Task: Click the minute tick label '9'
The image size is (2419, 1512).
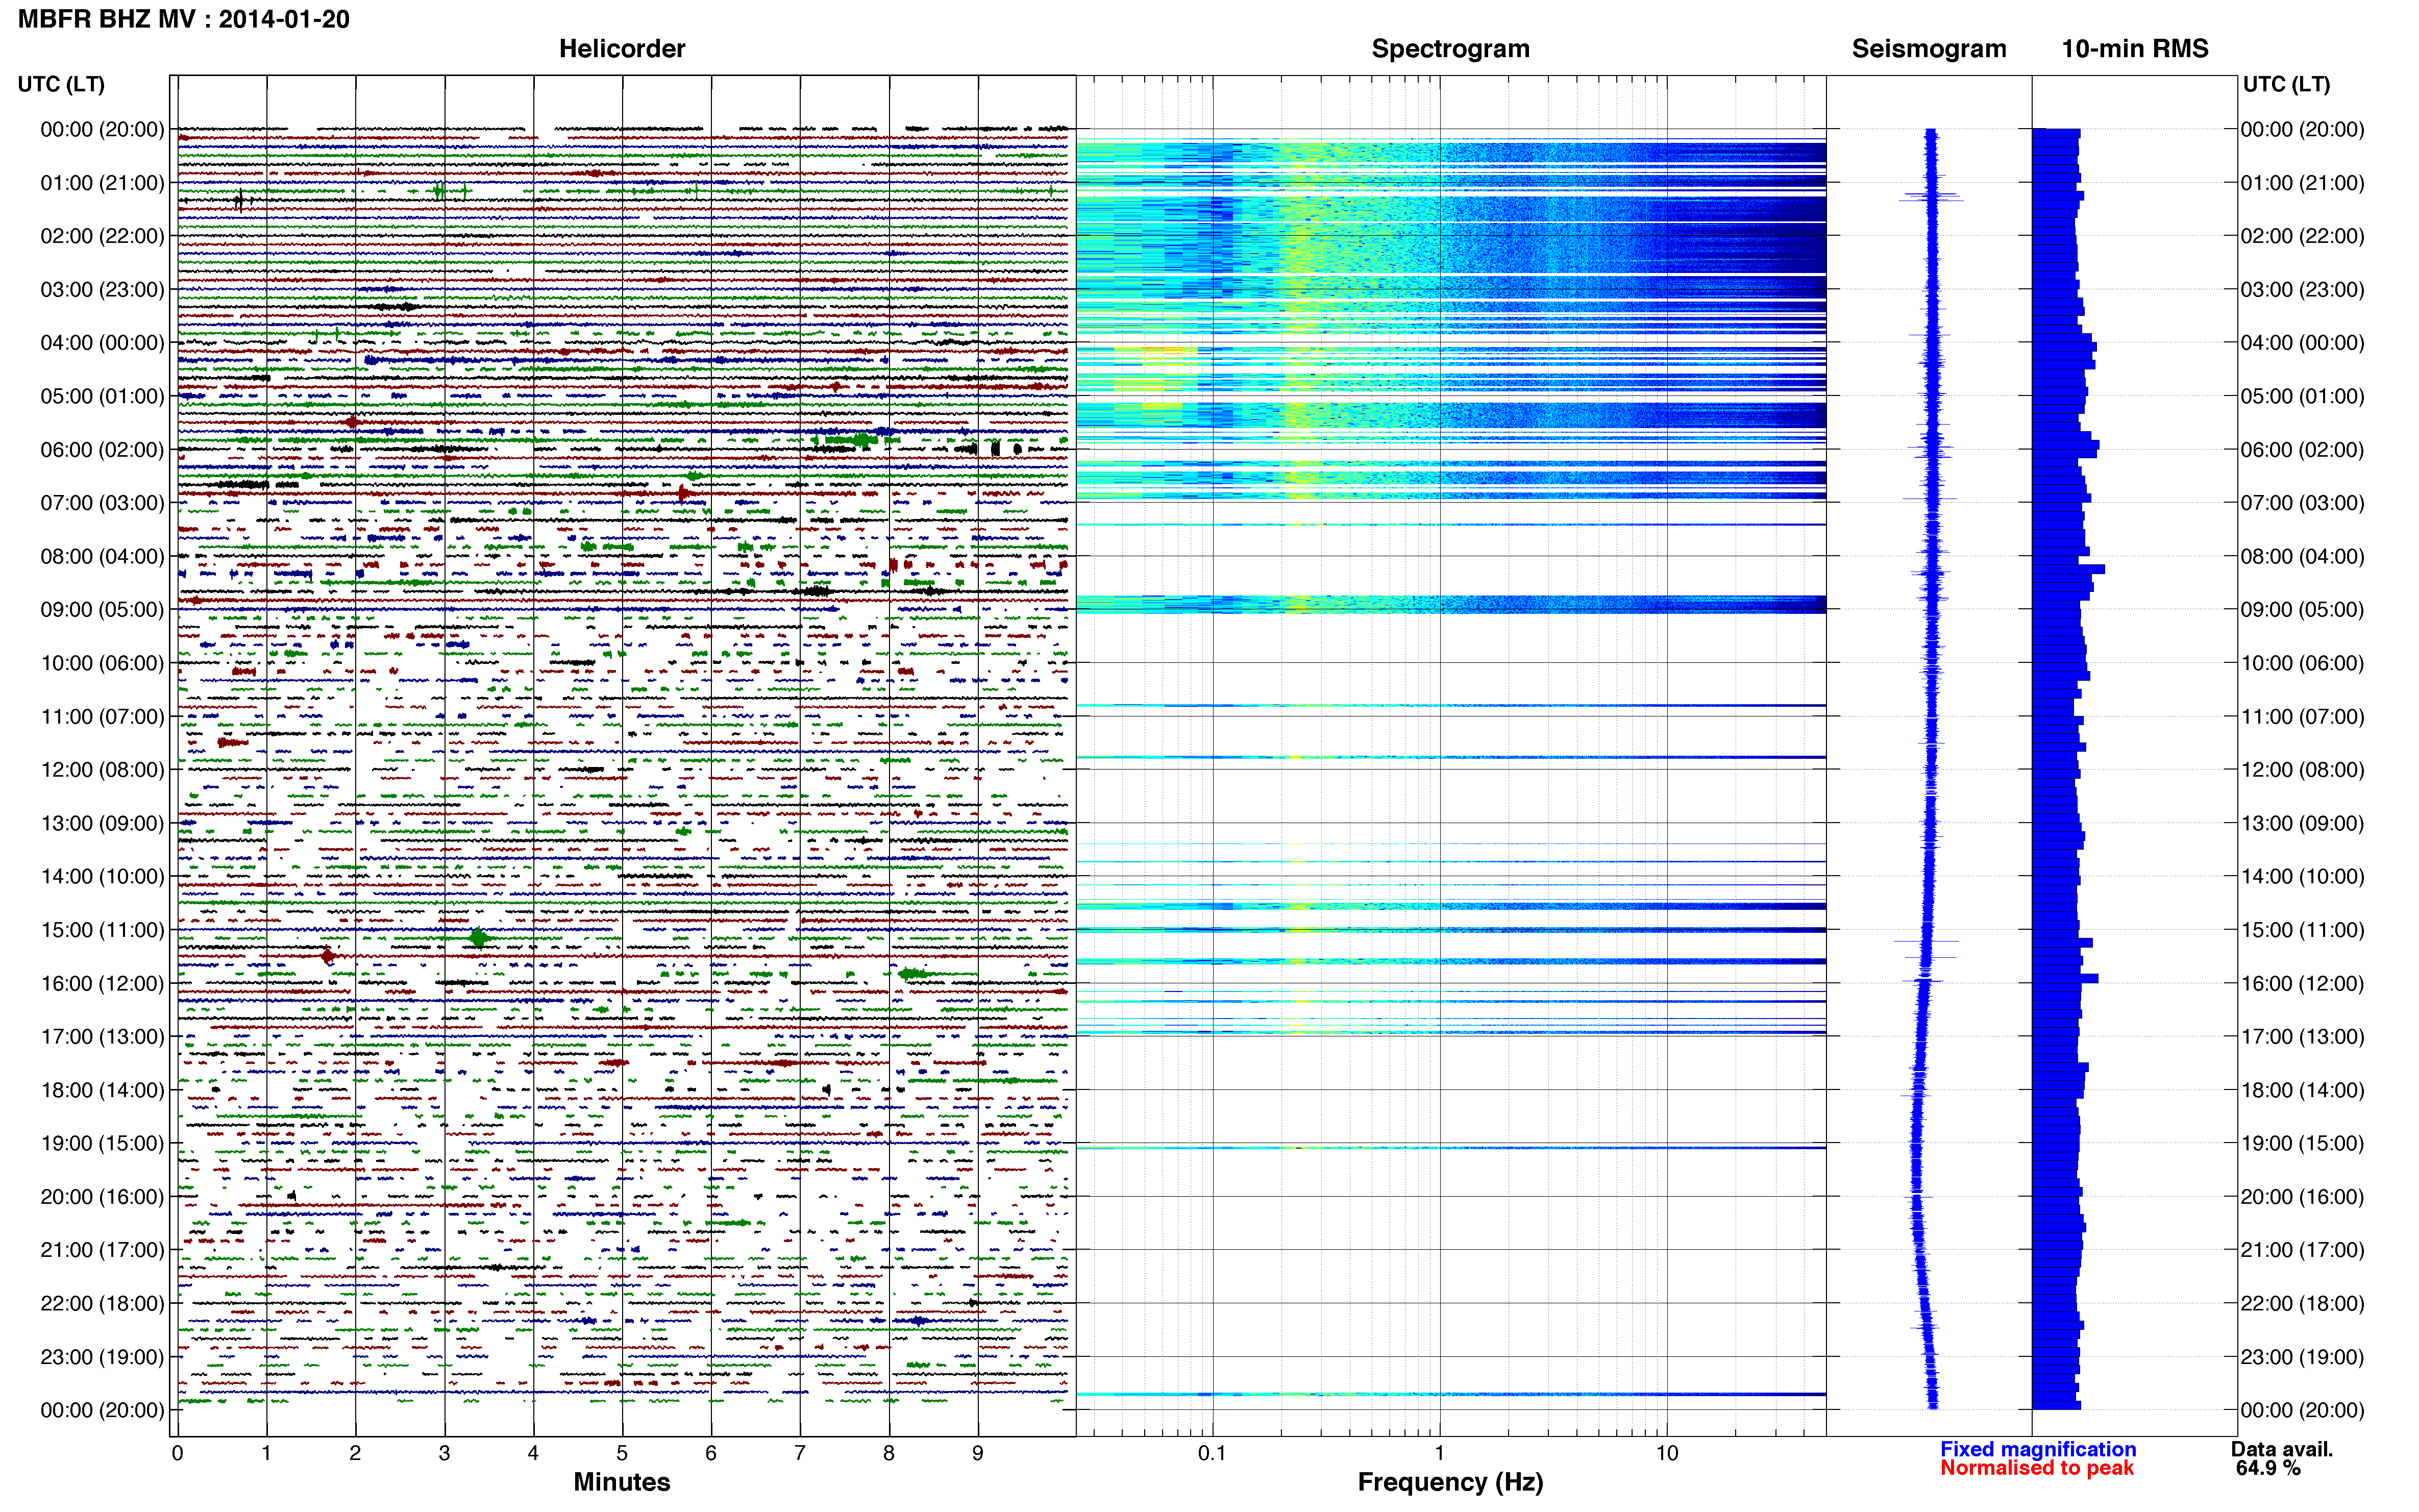Action: 978,1453
